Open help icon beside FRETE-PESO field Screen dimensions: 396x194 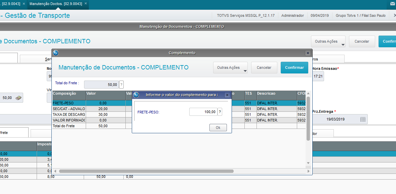click(x=220, y=112)
